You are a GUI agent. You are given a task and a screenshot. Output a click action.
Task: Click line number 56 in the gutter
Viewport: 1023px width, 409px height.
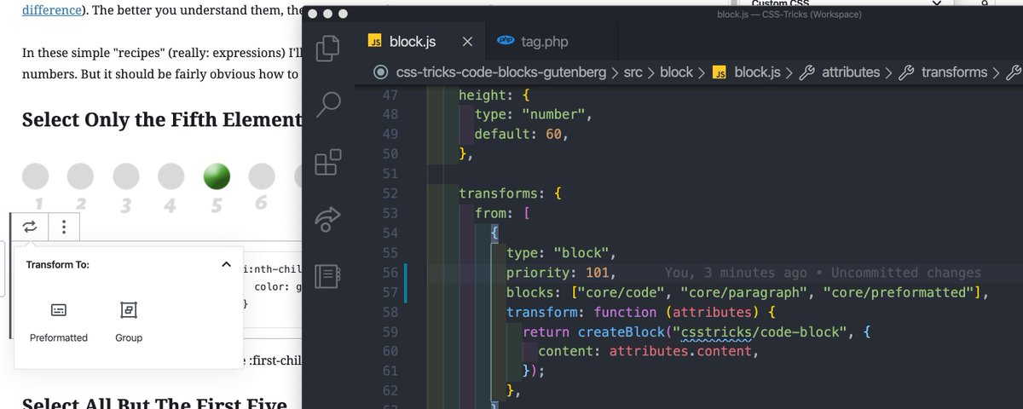coord(390,273)
